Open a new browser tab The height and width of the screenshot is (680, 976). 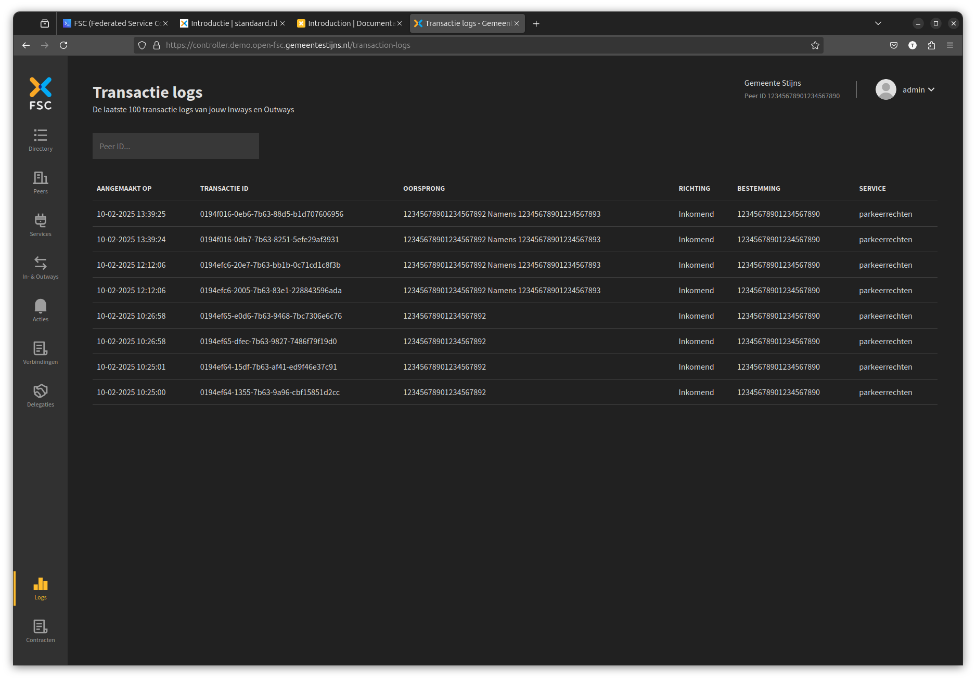coord(536,23)
